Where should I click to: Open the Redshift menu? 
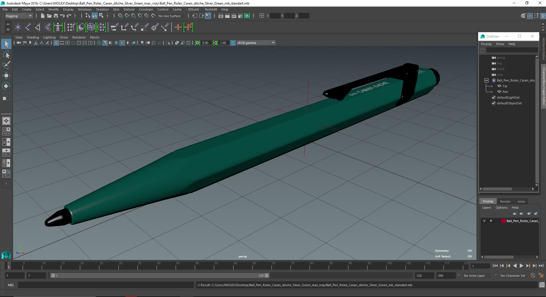point(211,9)
